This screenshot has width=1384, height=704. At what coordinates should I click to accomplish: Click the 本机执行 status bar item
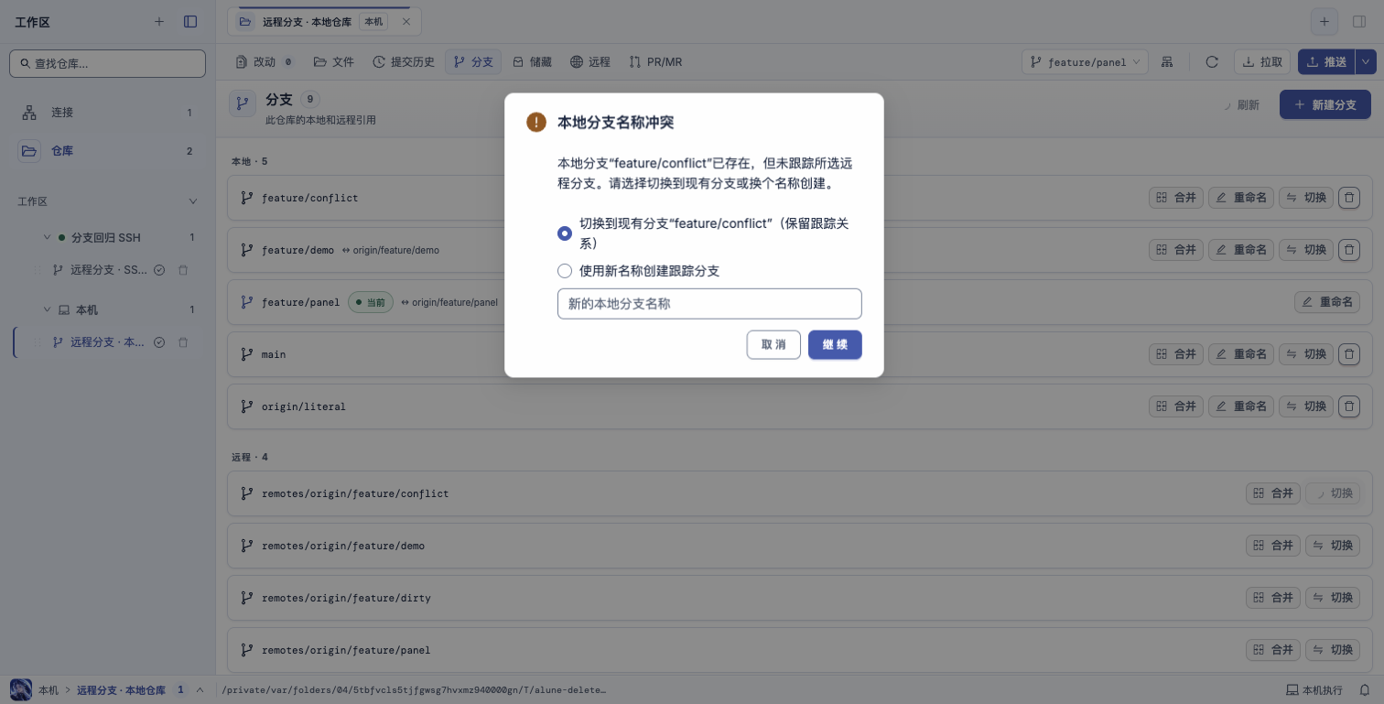coord(1314,689)
